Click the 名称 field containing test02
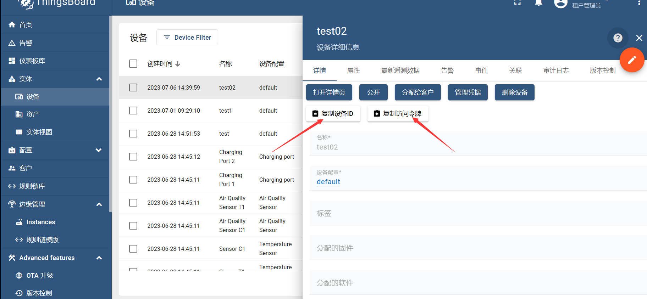The width and height of the screenshot is (647, 299). [x=478, y=143]
